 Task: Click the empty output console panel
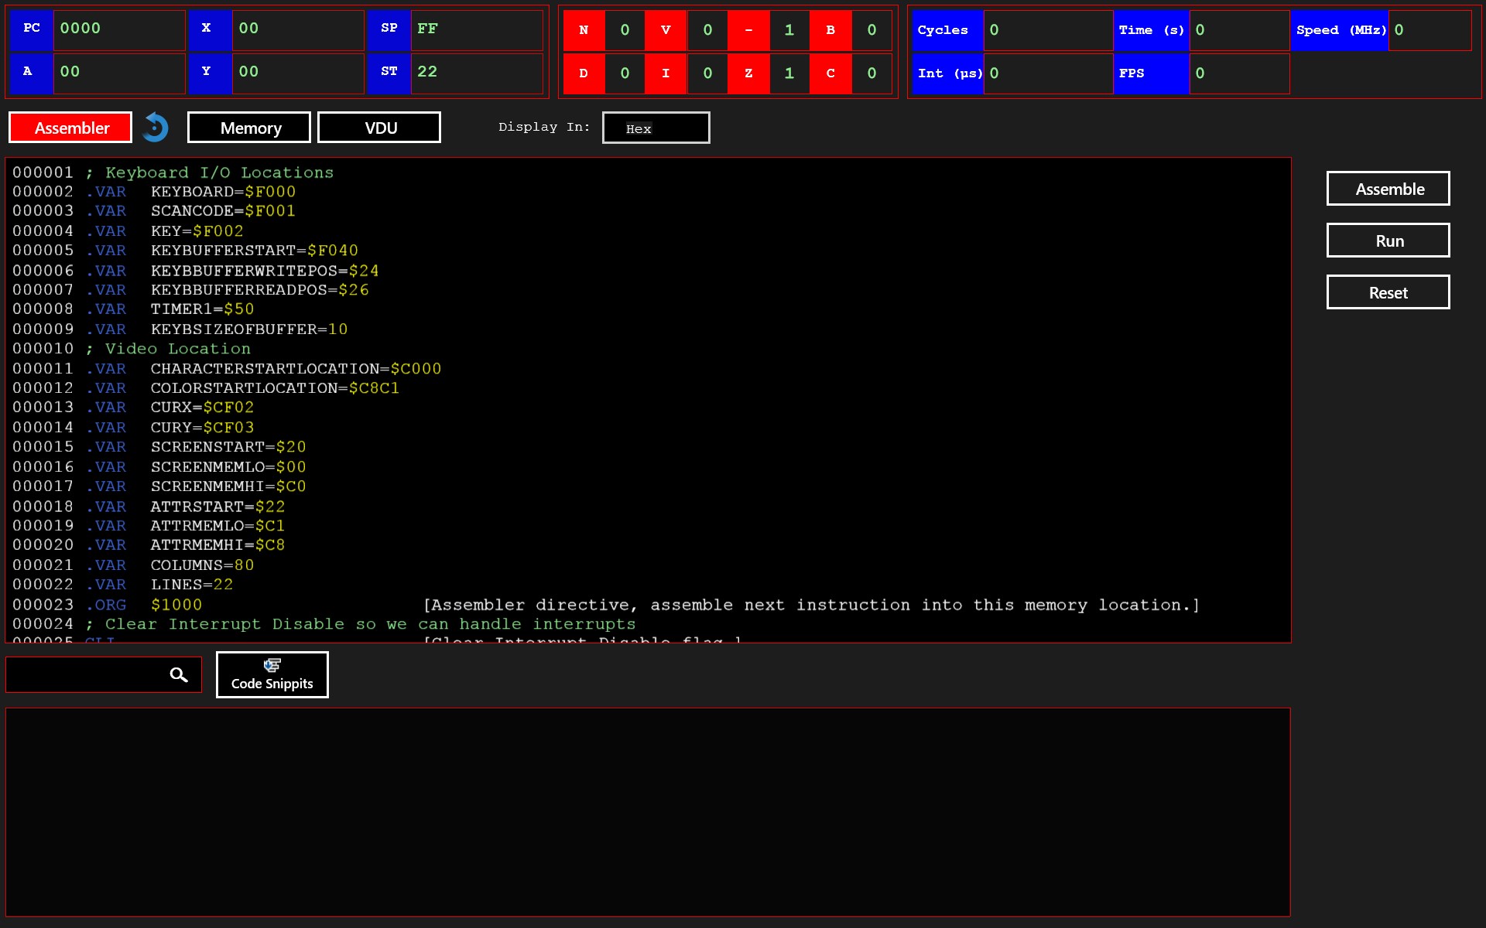648,812
